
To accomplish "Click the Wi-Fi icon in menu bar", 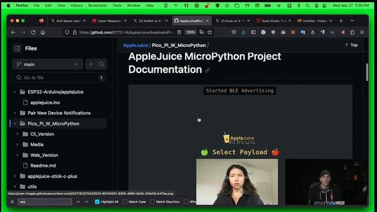I will click(279, 5).
